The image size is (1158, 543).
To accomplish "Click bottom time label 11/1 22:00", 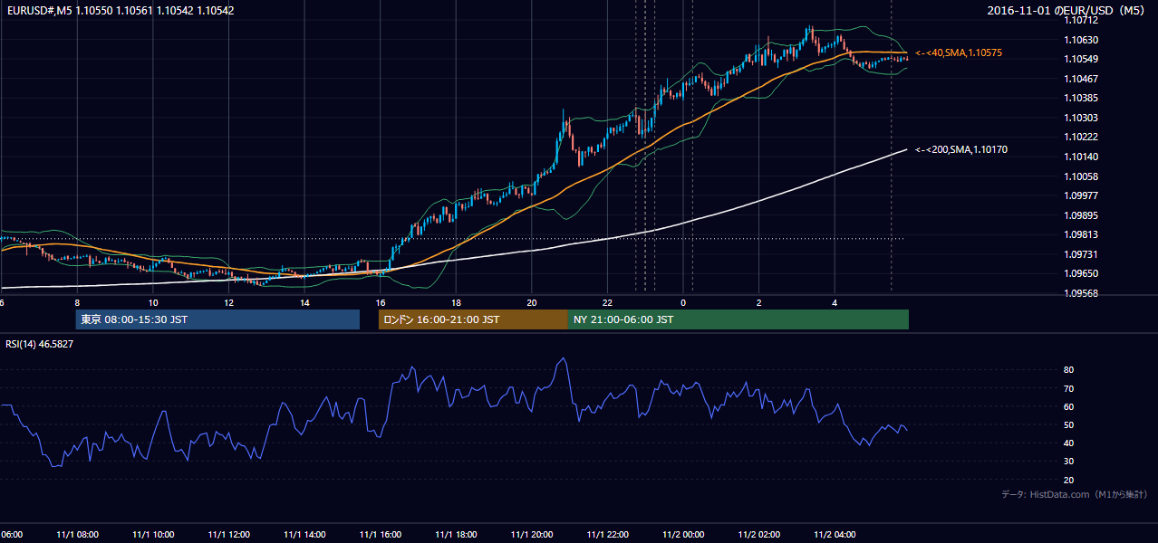I will tap(607, 535).
